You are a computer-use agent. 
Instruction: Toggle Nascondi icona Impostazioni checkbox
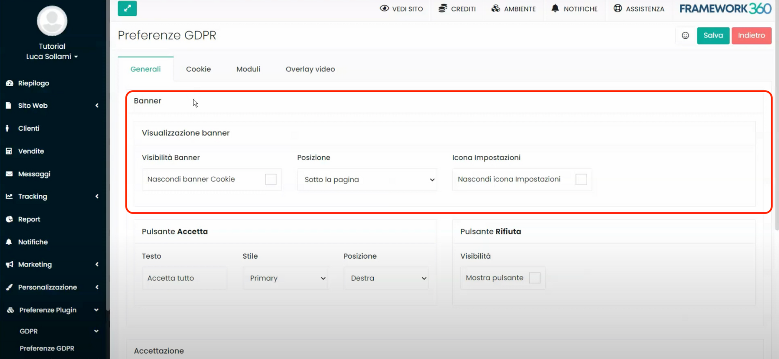(581, 179)
